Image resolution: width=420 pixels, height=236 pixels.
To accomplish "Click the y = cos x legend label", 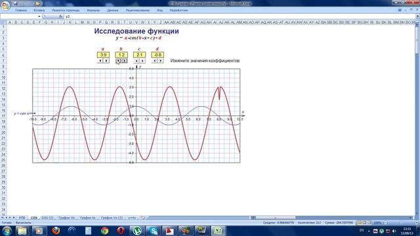I will (x=22, y=113).
